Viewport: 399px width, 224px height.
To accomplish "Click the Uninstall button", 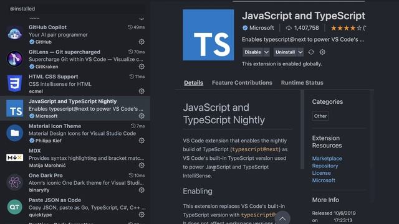I will point(286,52).
